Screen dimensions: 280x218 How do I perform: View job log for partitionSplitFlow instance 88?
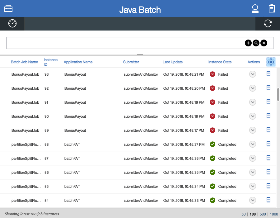tap(268, 144)
